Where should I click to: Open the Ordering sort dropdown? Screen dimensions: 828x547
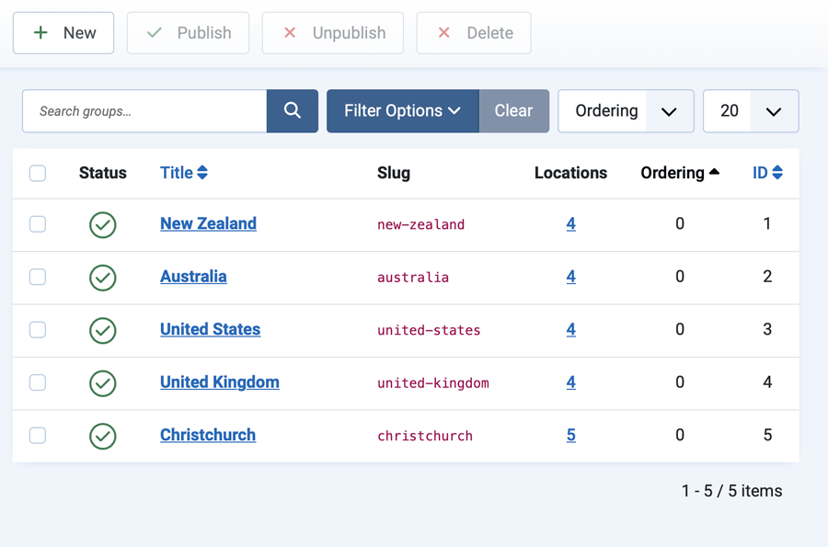[626, 111]
